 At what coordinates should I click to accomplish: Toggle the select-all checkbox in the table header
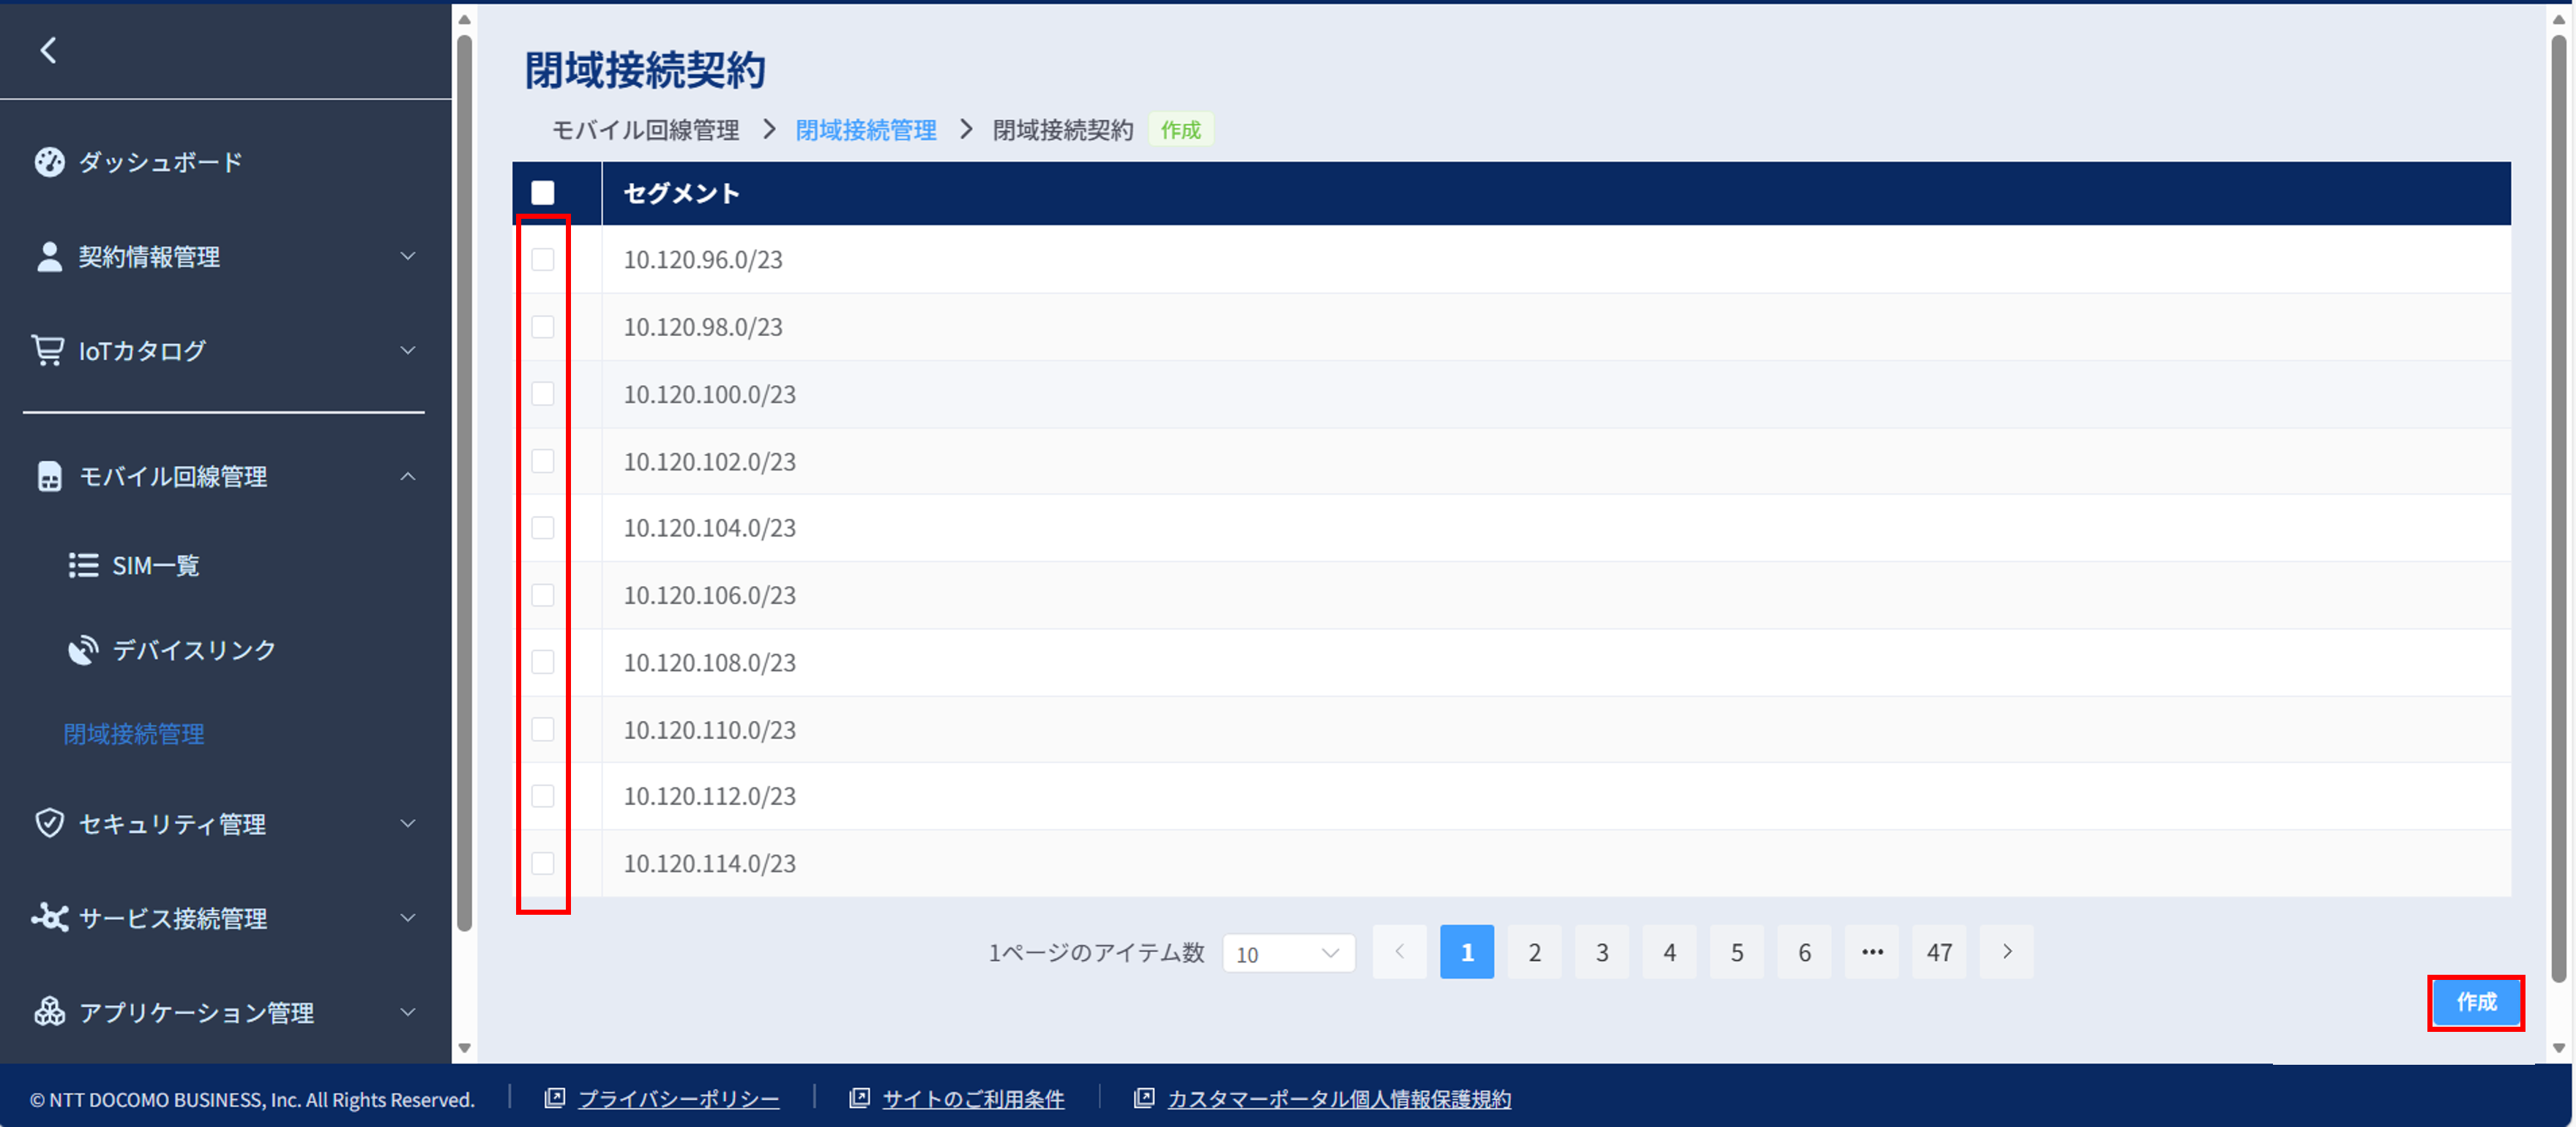pyautogui.click(x=543, y=193)
